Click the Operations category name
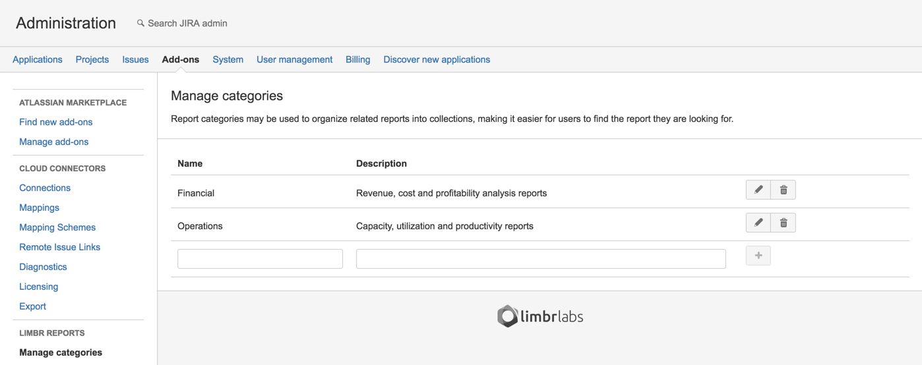Viewport: 922px width, 365px height. pyautogui.click(x=200, y=226)
